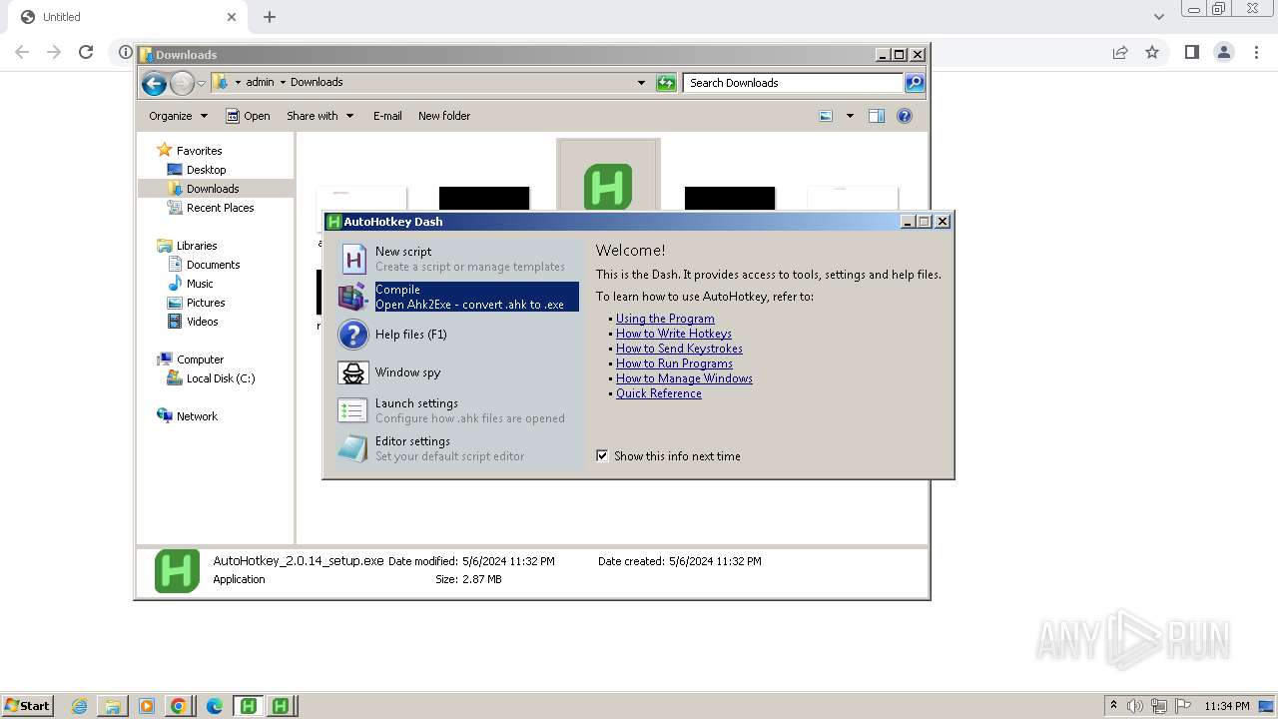Click the Downloads breadcrumb in address bar
The height and width of the screenshot is (719, 1278).
(x=317, y=83)
